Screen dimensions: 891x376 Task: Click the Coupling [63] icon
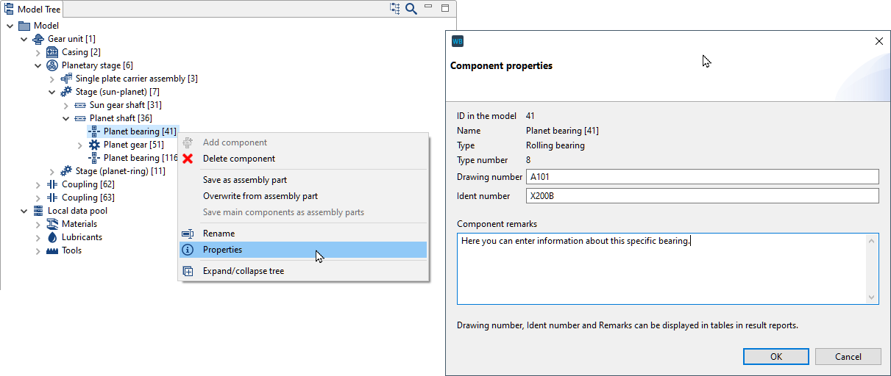(x=52, y=198)
